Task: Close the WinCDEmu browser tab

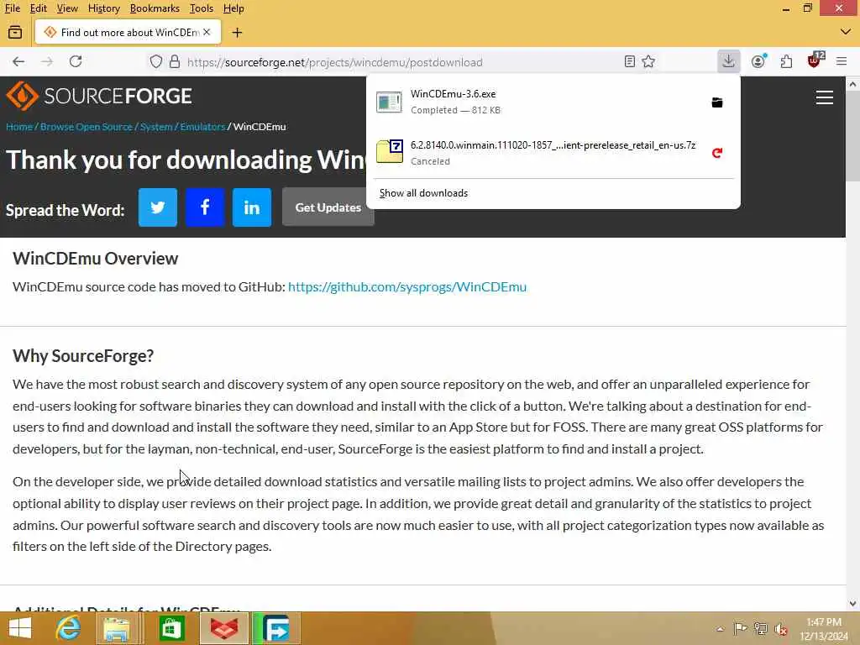Action: click(207, 33)
